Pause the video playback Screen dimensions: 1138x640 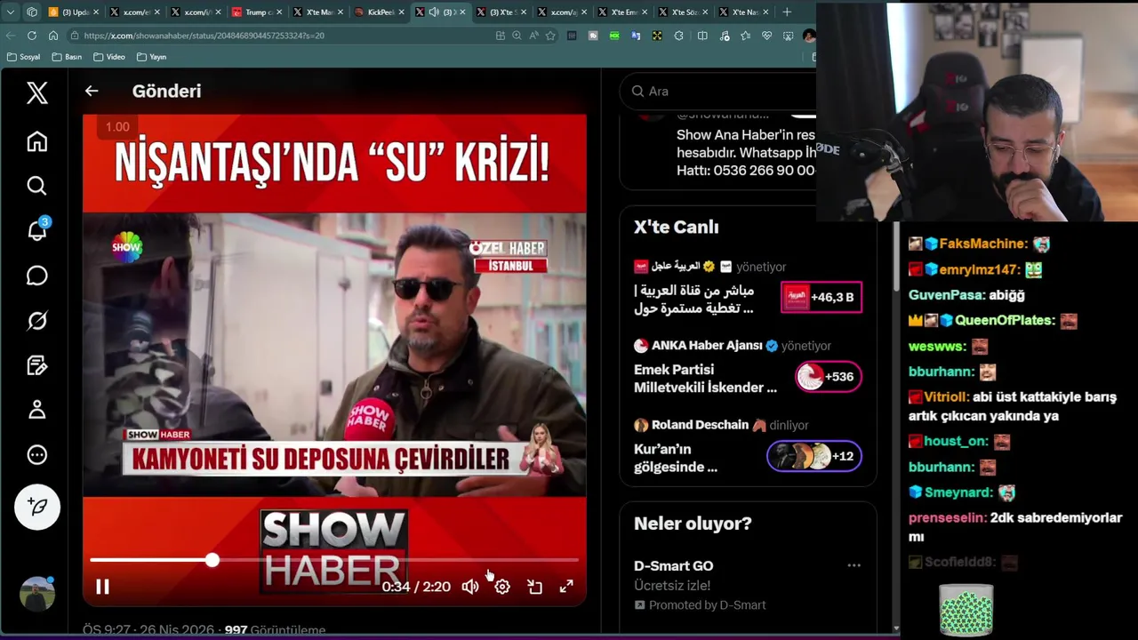(102, 587)
